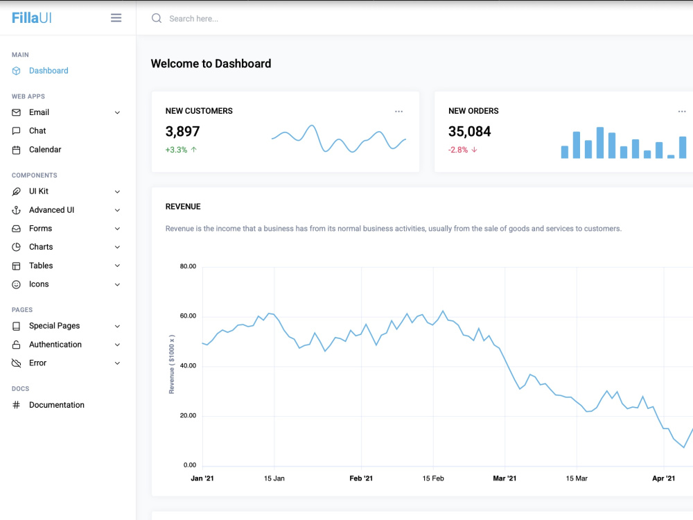693x520 pixels.
Task: Select Forms in sidebar
Action: pyautogui.click(x=41, y=228)
